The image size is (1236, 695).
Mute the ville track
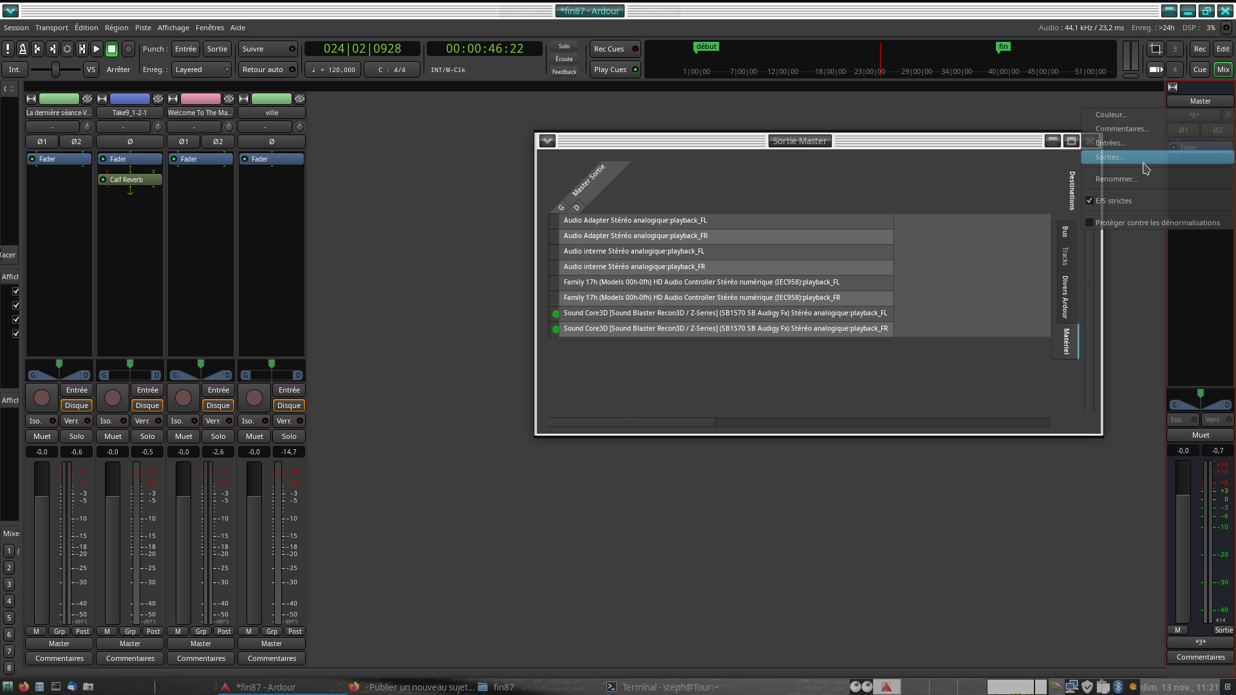254,436
